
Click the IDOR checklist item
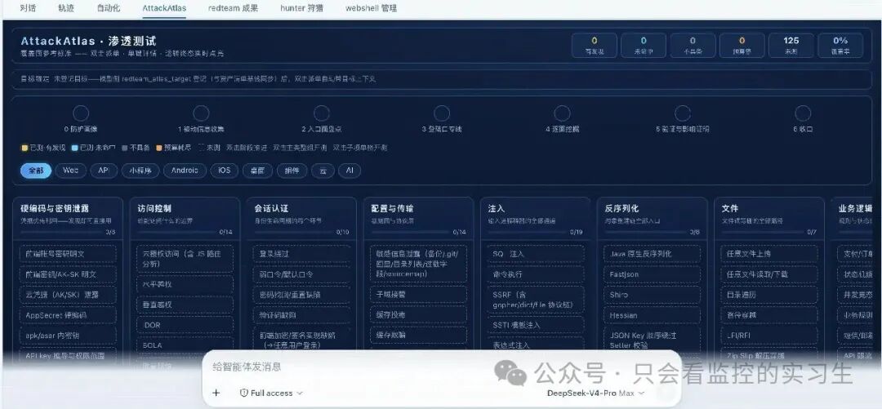pos(185,325)
